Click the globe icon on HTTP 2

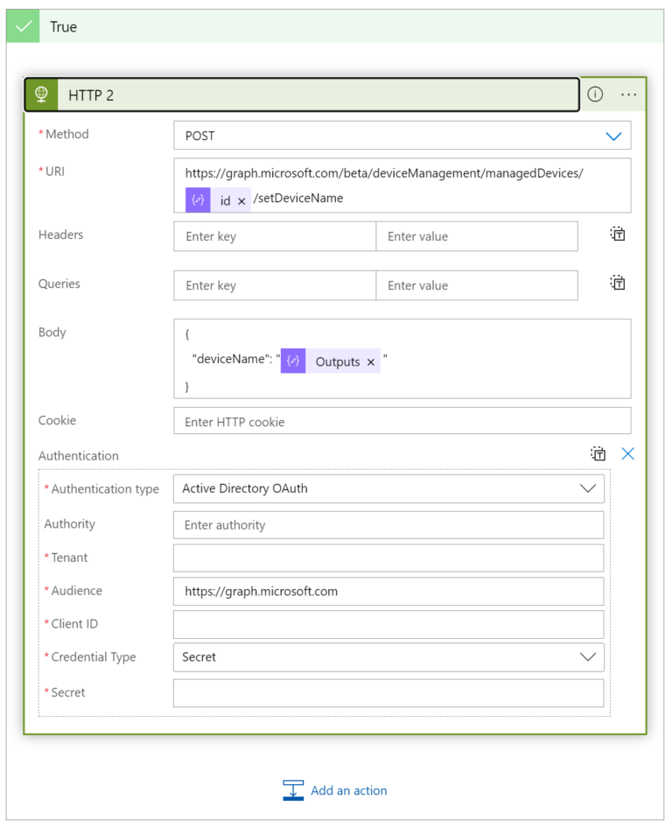click(x=42, y=94)
